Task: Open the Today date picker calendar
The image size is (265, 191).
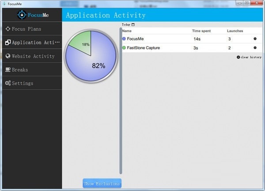Action: coord(133,25)
